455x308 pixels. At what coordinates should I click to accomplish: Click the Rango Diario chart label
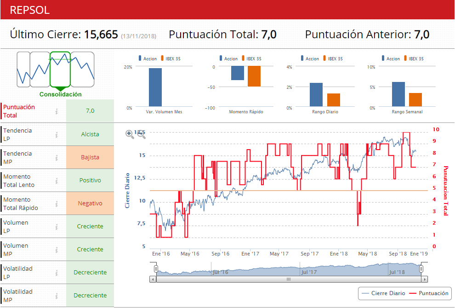click(x=325, y=112)
